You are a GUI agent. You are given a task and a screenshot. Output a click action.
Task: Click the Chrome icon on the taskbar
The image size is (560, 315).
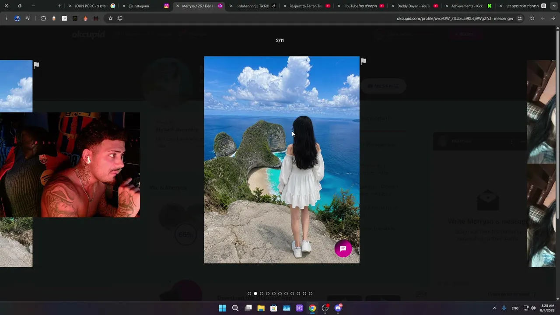click(312, 308)
